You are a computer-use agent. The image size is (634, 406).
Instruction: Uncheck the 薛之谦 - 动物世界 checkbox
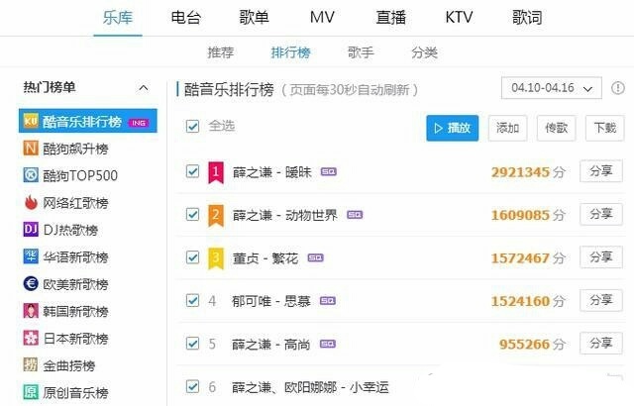click(x=192, y=214)
